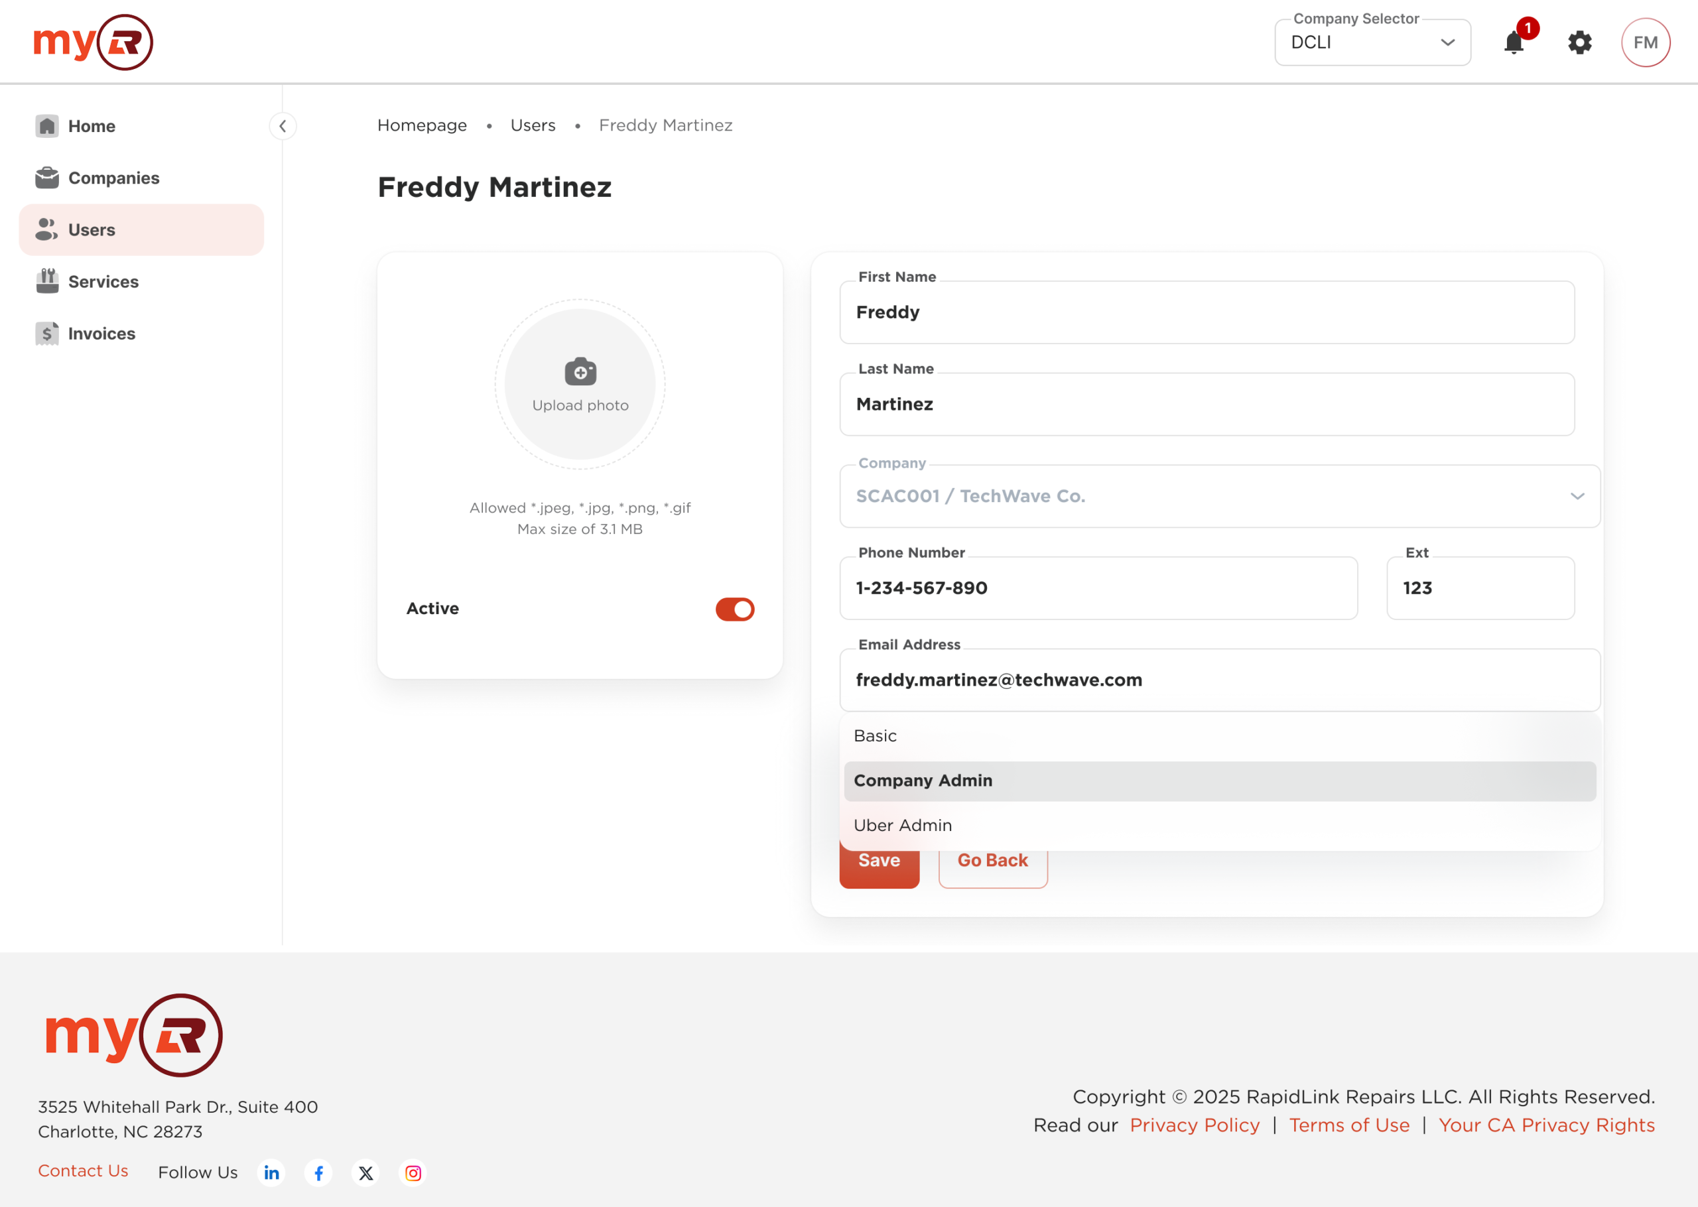Expand the Company field dropdown
Screen dimensions: 1698x1207
click(x=1577, y=496)
